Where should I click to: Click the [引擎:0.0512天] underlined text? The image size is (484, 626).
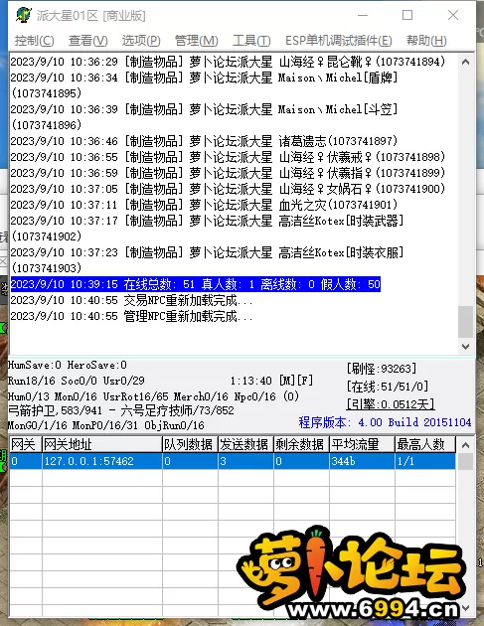tap(391, 404)
